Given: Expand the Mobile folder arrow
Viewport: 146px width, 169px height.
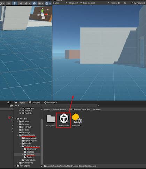Looking at the screenshot, I should point(20,144).
